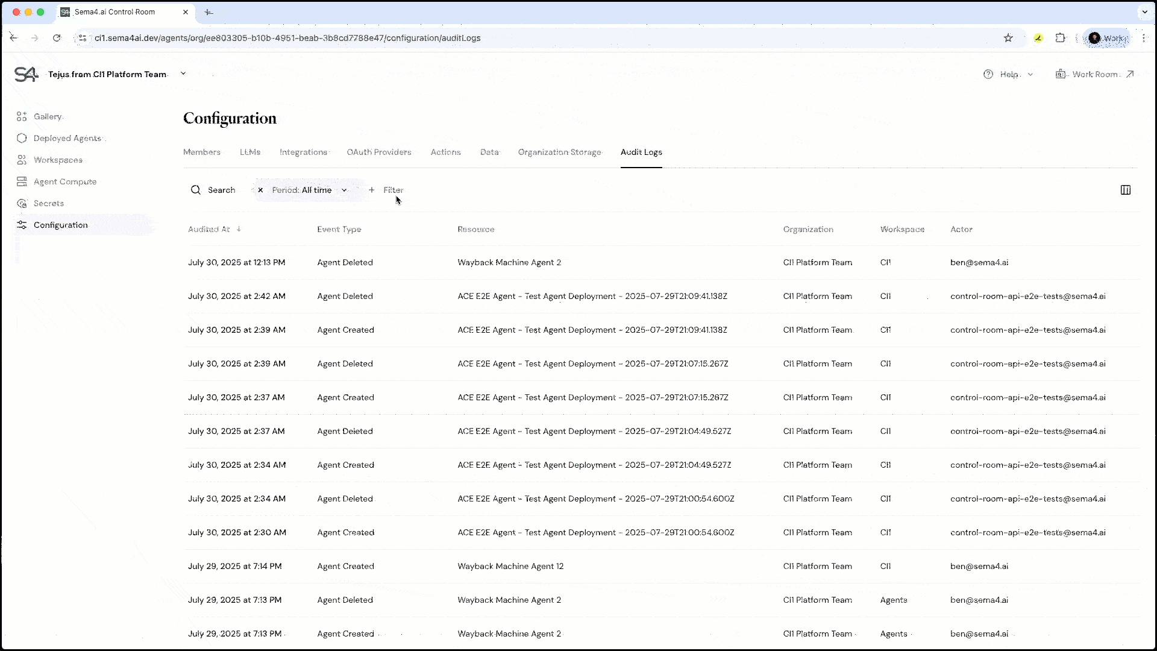1157x651 pixels.
Task: Navigate to Agent Compute
Action: [64, 181]
